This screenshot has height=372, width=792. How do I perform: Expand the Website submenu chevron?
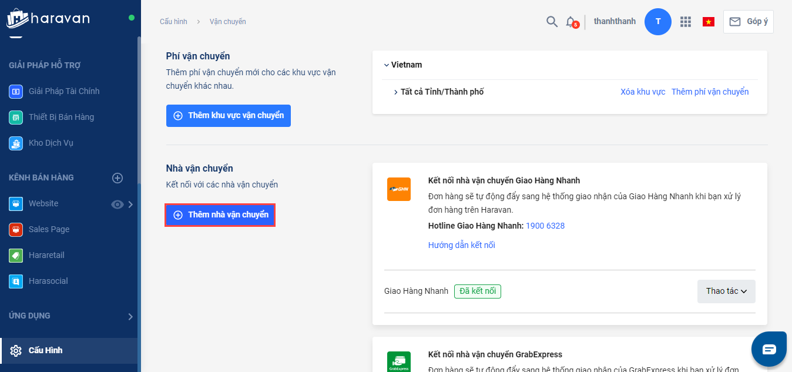point(130,204)
